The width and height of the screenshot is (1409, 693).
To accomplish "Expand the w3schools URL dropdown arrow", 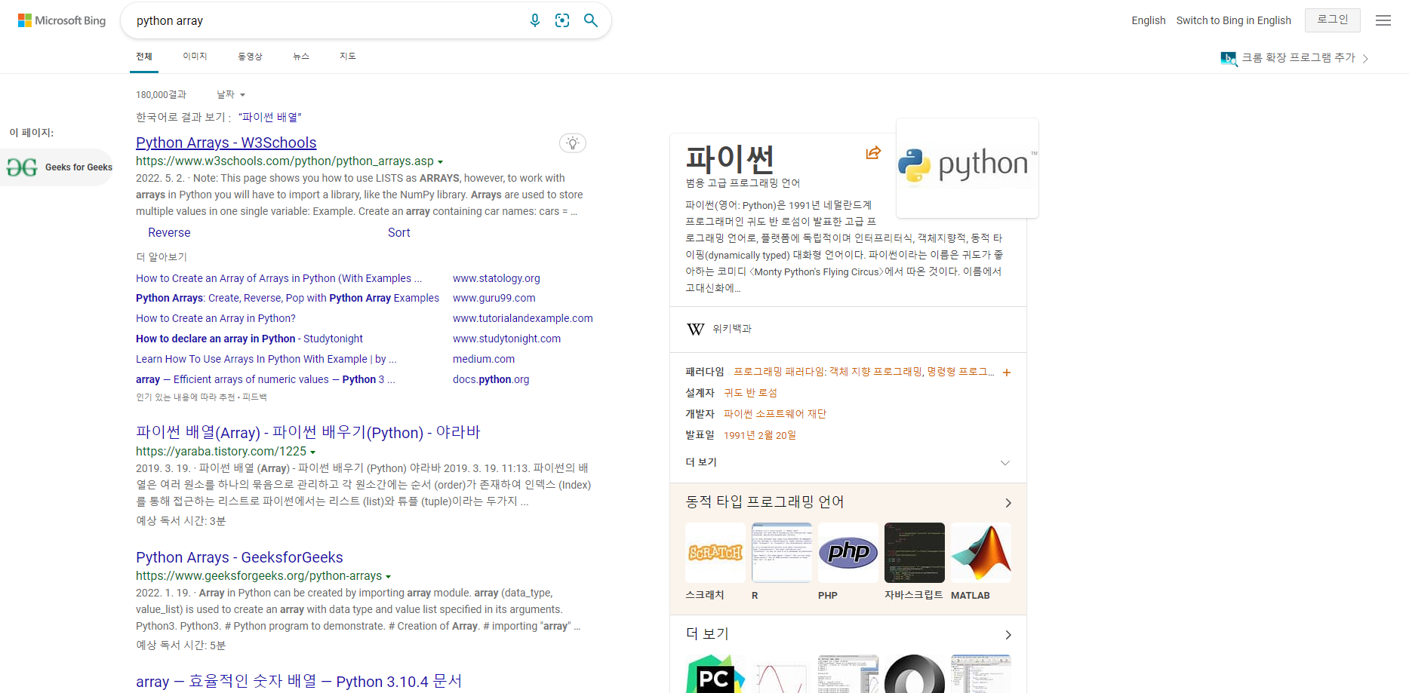I will (x=440, y=162).
